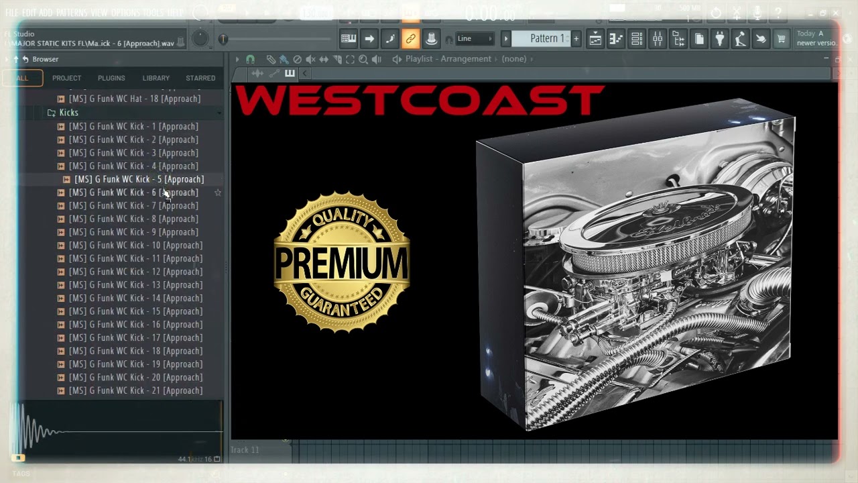Select the Draw pencil tool in Playlist
The width and height of the screenshot is (858, 483).
click(271, 59)
